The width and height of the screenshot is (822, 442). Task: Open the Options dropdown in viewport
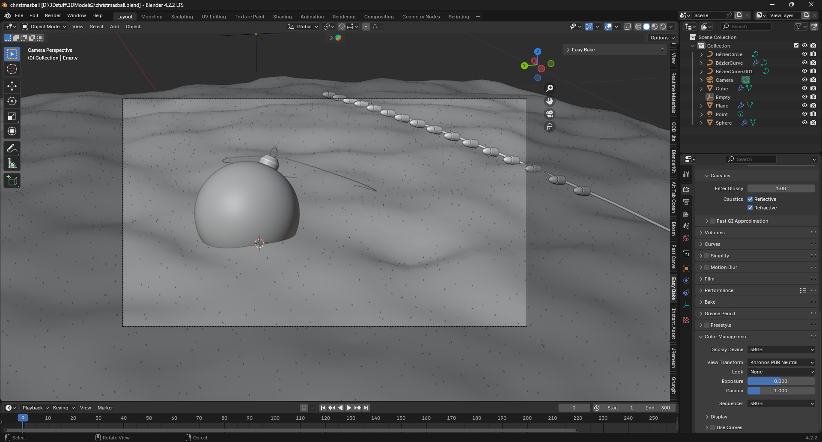point(662,38)
